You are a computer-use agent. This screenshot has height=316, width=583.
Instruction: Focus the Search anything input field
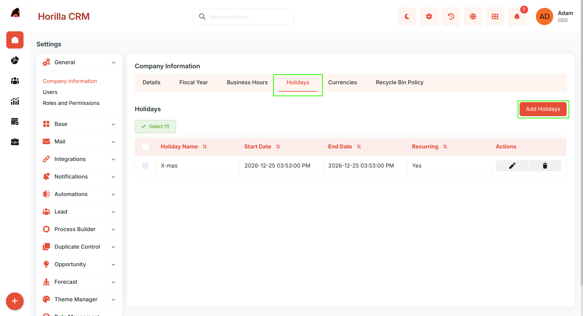click(x=244, y=17)
